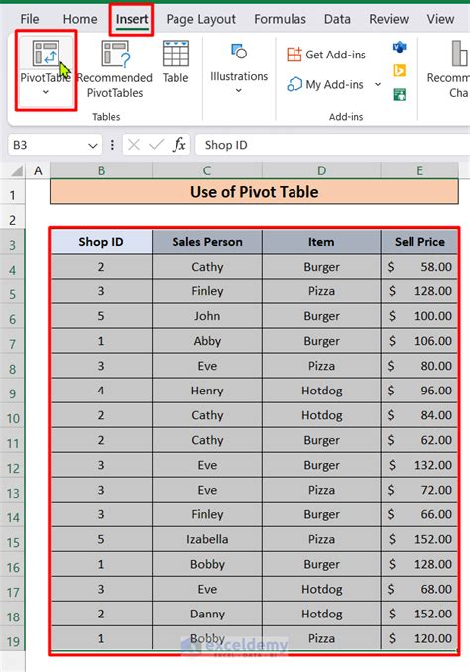This screenshot has width=470, height=672.
Task: Click the Visio Data Visualizer add-in icon
Action: [x=400, y=47]
